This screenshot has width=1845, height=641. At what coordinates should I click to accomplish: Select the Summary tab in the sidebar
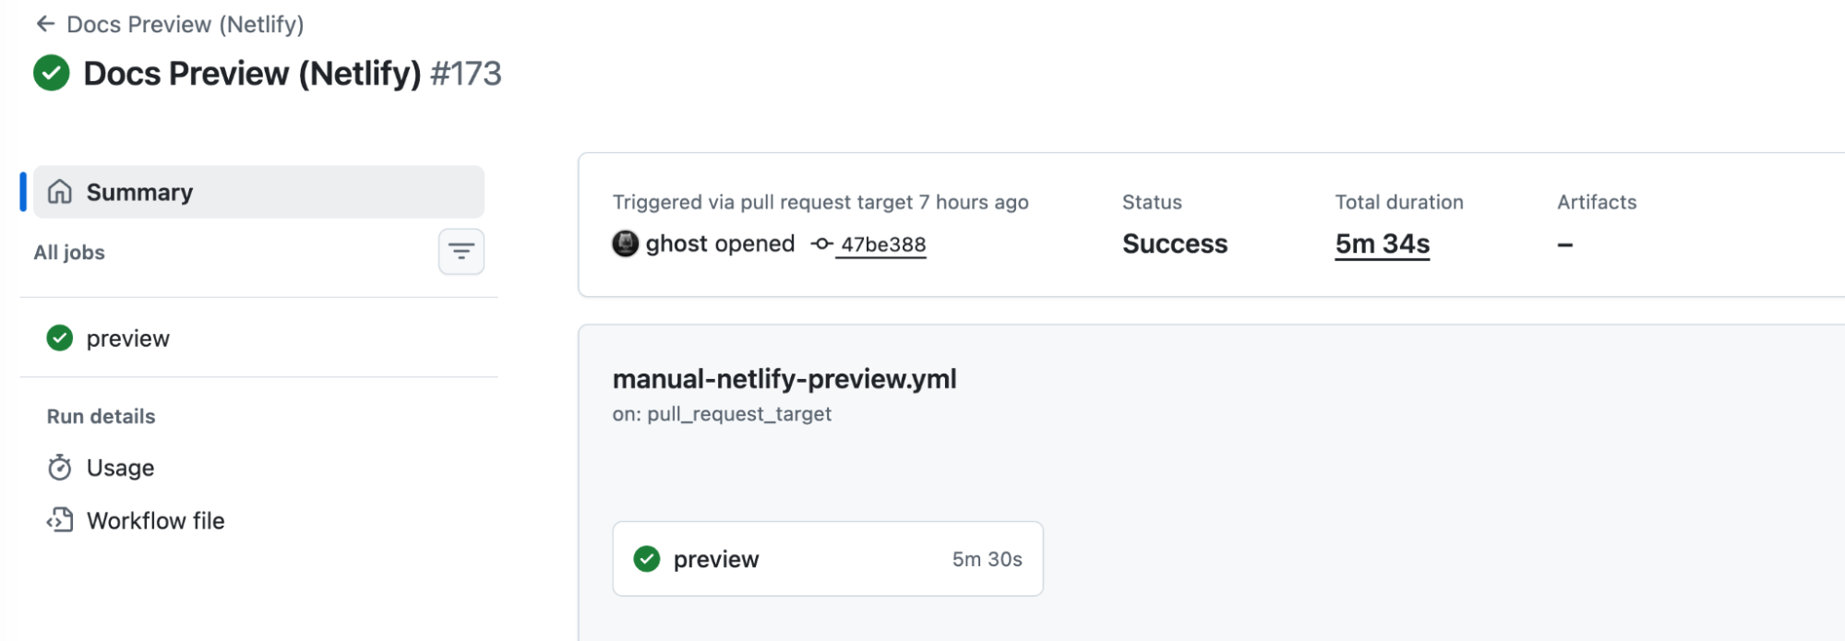pos(258,192)
